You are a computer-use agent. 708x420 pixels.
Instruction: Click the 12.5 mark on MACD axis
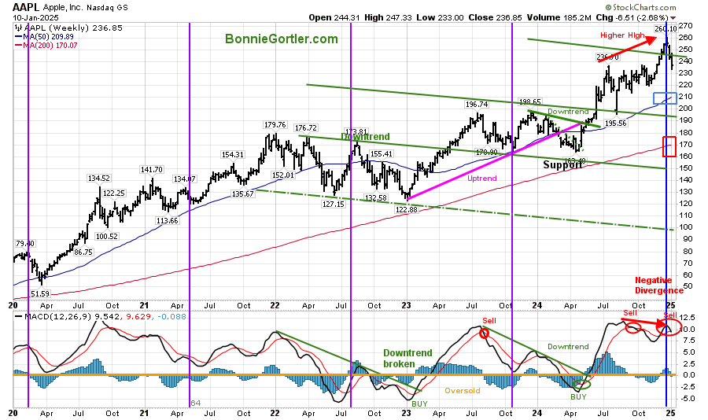point(688,318)
